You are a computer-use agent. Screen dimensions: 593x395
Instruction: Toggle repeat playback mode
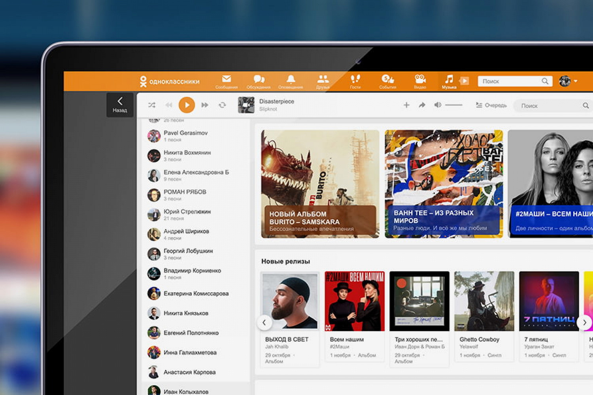click(x=222, y=105)
